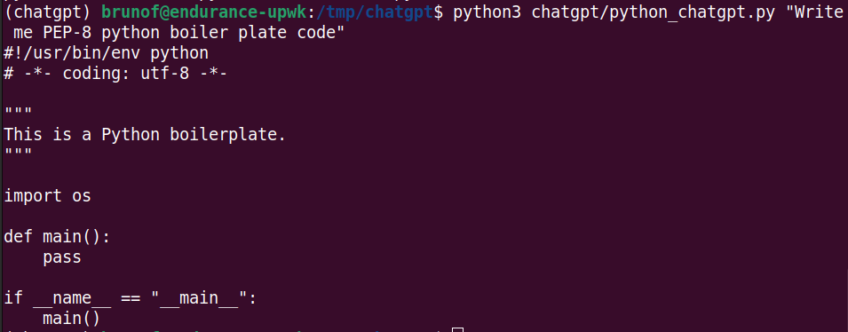The width and height of the screenshot is (848, 332).
Task: Click the "__main__" string literal
Action: point(199,298)
